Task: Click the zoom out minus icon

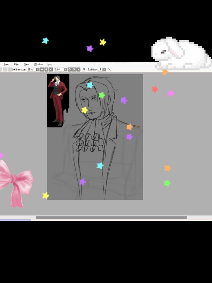Action: (x=42, y=70)
